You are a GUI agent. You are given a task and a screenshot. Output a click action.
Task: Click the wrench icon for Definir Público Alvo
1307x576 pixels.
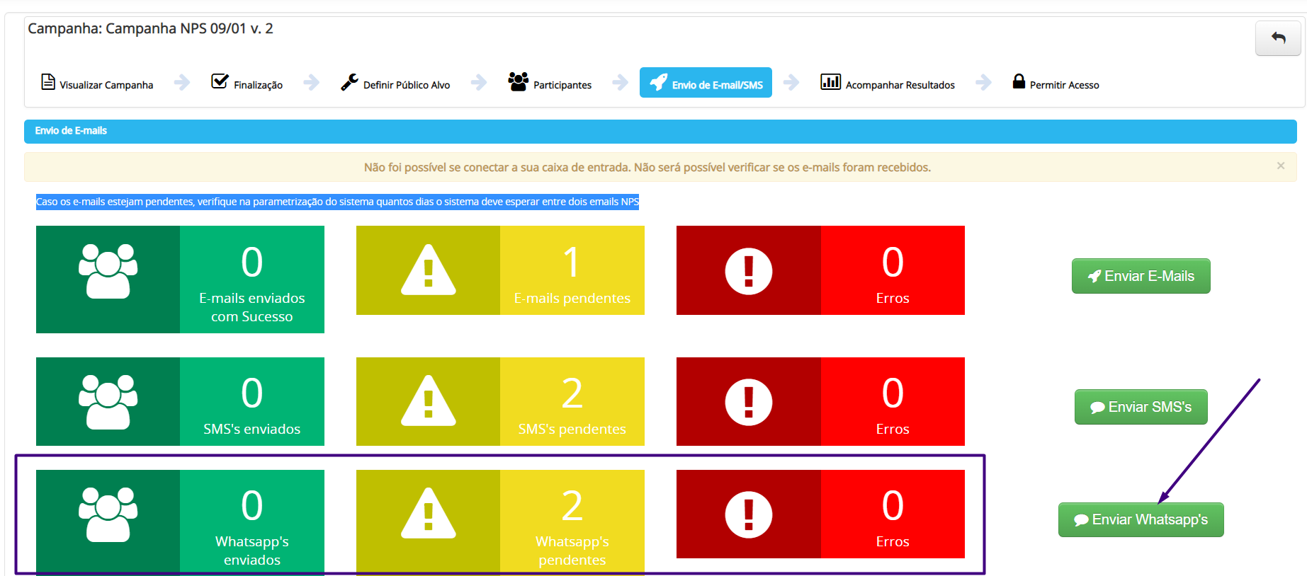(349, 82)
